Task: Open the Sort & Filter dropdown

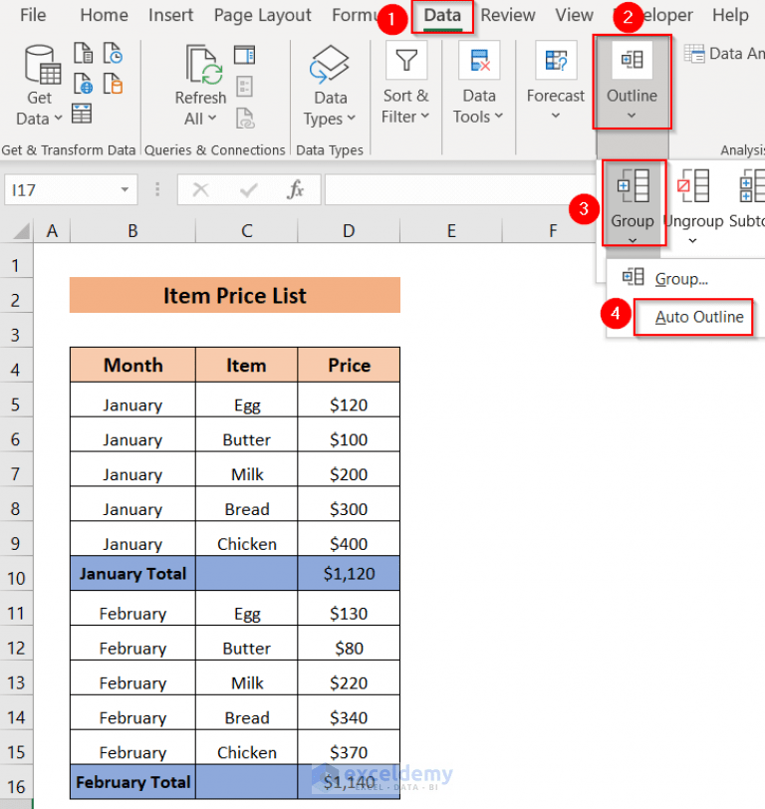Action: [405, 84]
